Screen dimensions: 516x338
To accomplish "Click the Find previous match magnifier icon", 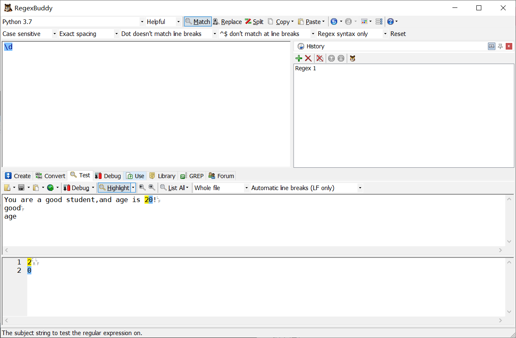I will 142,188.
